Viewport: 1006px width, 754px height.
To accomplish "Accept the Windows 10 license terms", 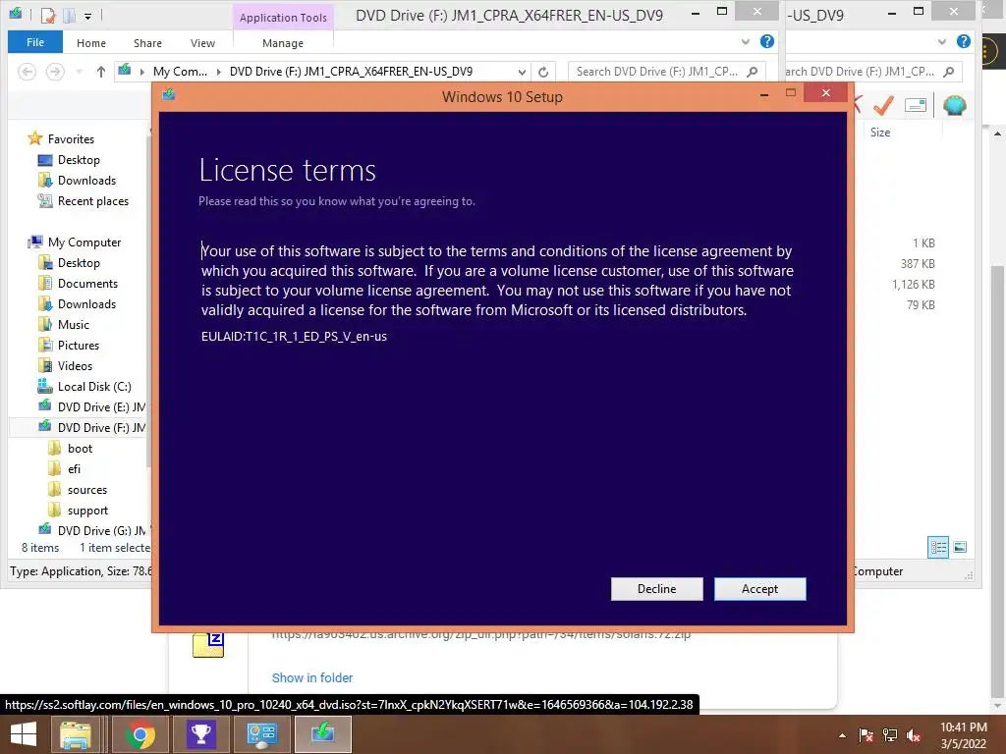I will click(x=759, y=589).
